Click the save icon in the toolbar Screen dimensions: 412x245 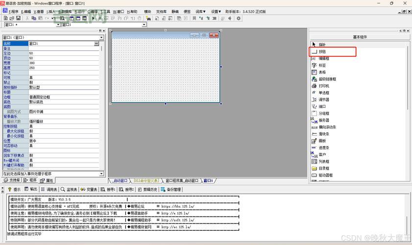pos(18,18)
